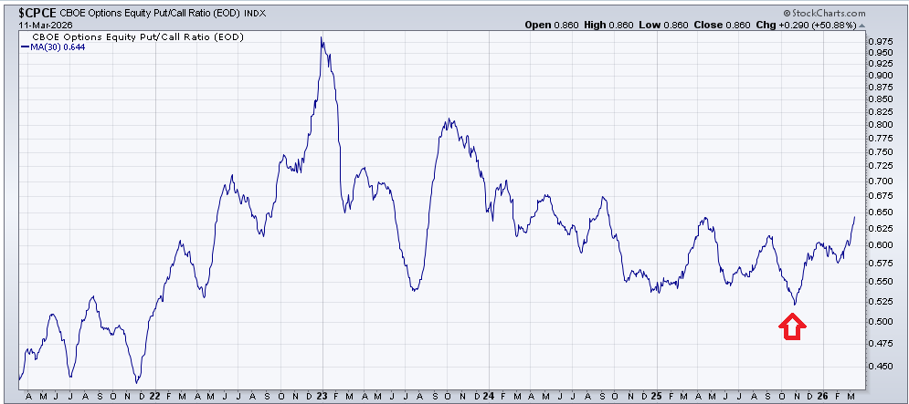Click the $CPCE ticker symbol
The width and height of the screenshot is (909, 404).
pyautogui.click(x=28, y=13)
